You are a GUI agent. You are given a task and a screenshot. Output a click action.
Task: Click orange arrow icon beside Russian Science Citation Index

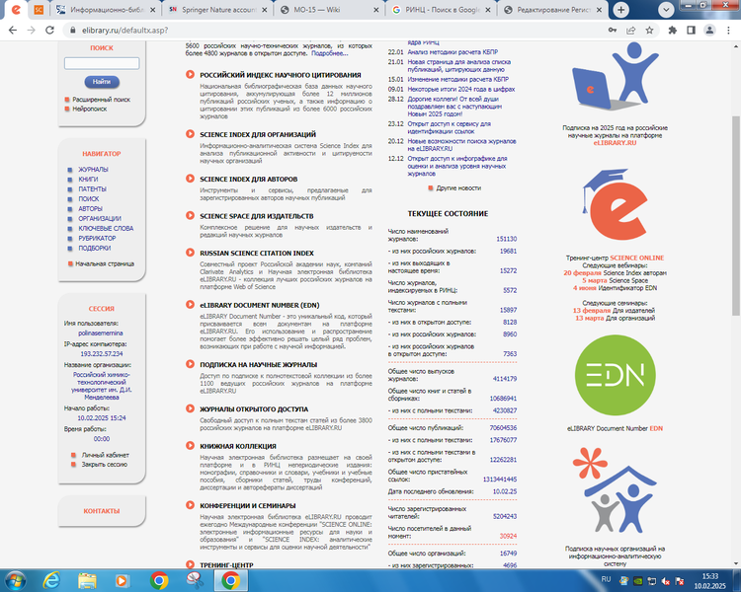pos(191,253)
